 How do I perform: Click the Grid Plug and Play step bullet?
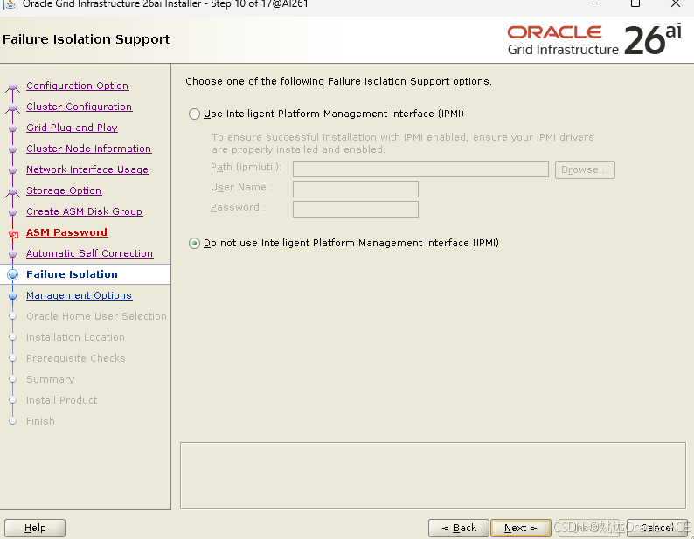(x=13, y=128)
